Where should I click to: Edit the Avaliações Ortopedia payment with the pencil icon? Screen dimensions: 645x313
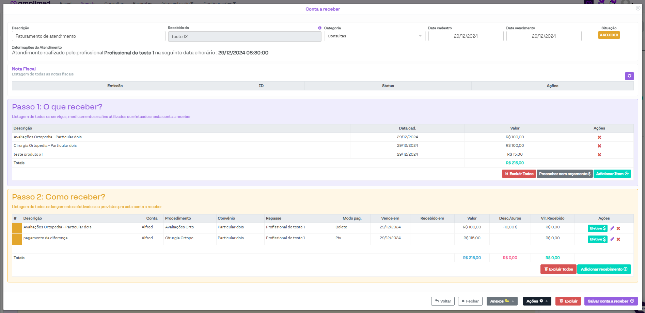coord(612,228)
